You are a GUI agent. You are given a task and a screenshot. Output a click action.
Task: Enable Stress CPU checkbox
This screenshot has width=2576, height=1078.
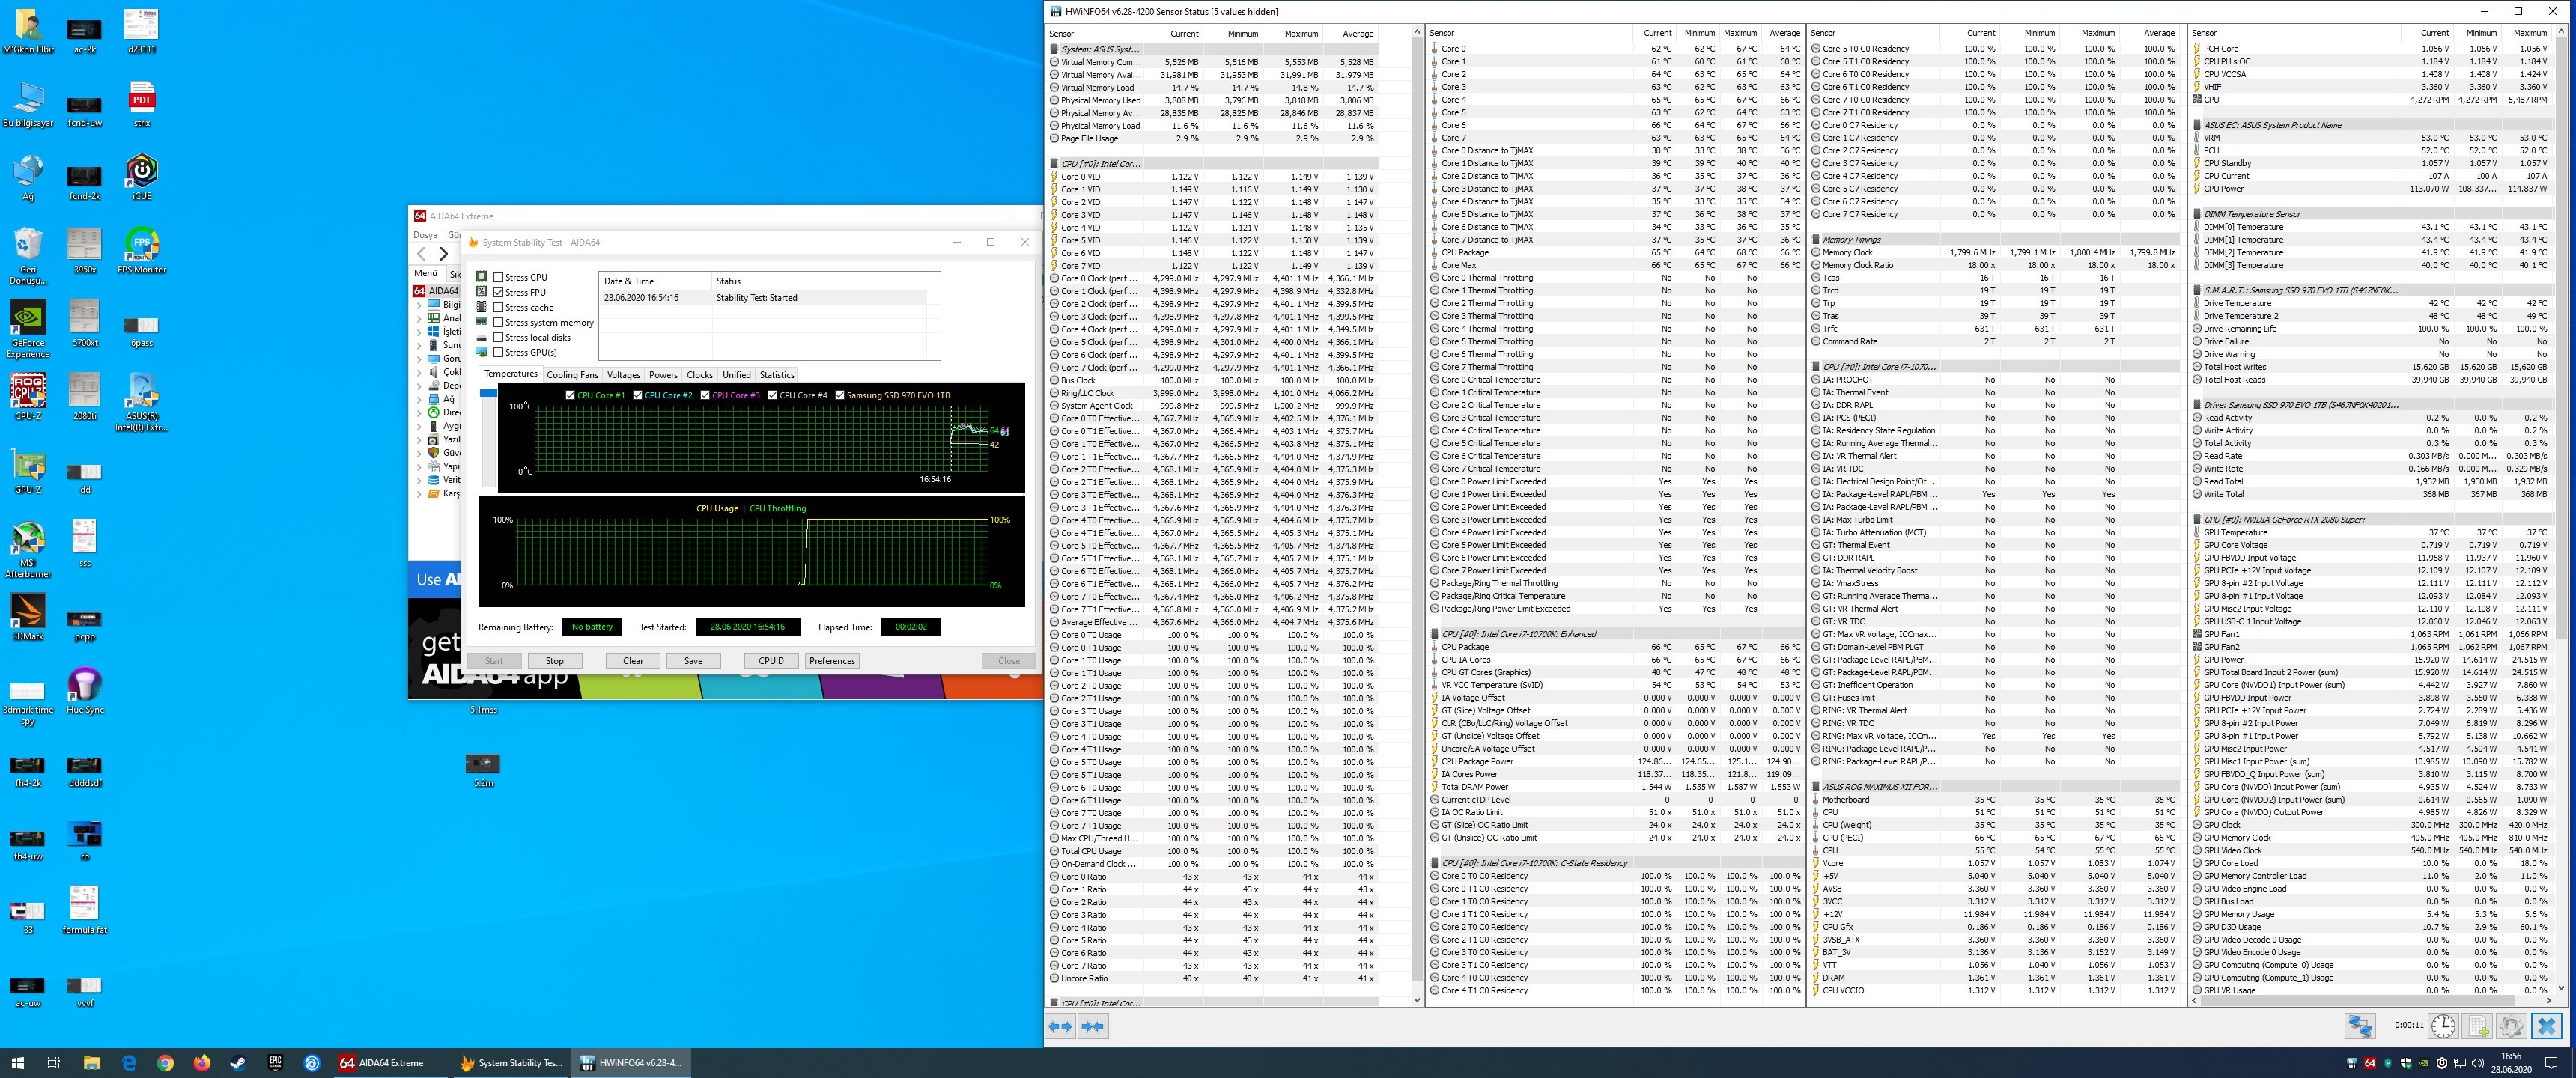click(498, 277)
